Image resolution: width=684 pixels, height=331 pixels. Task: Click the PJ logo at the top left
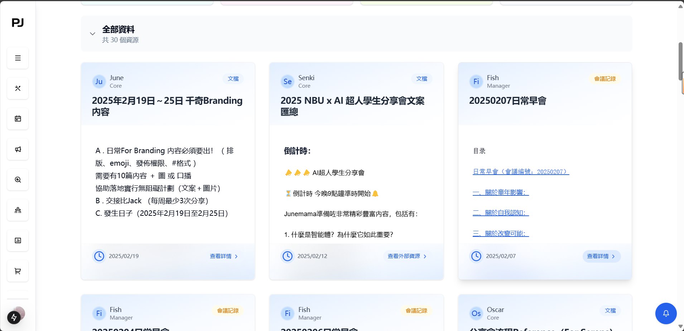[18, 23]
